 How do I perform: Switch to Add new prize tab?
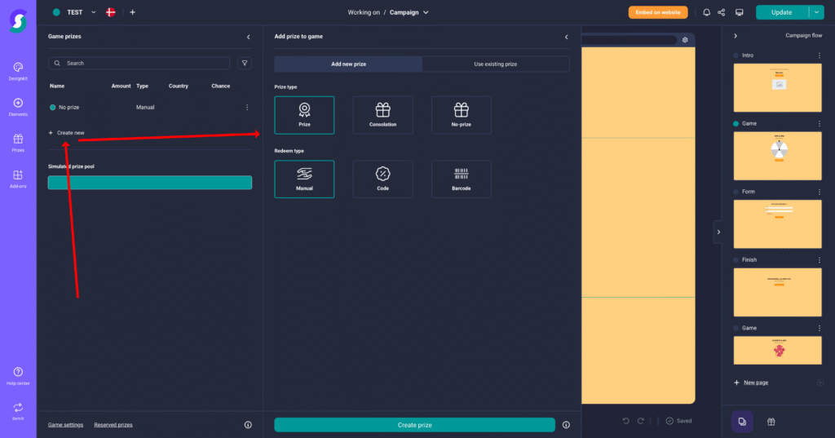click(347, 64)
